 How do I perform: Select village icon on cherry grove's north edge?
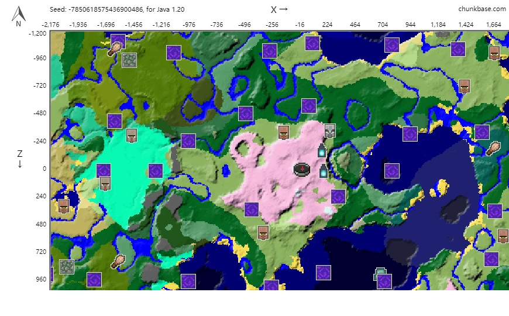point(284,132)
